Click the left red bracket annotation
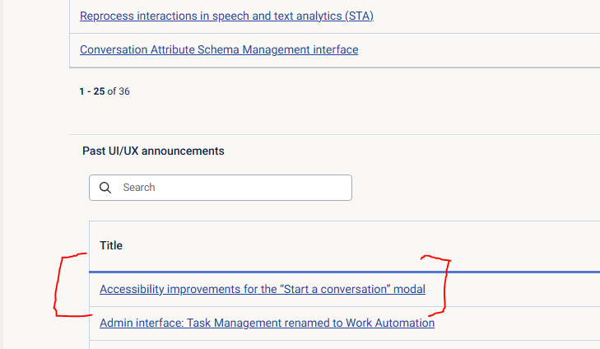This screenshot has height=349, width=600. pyautogui.click(x=58, y=286)
